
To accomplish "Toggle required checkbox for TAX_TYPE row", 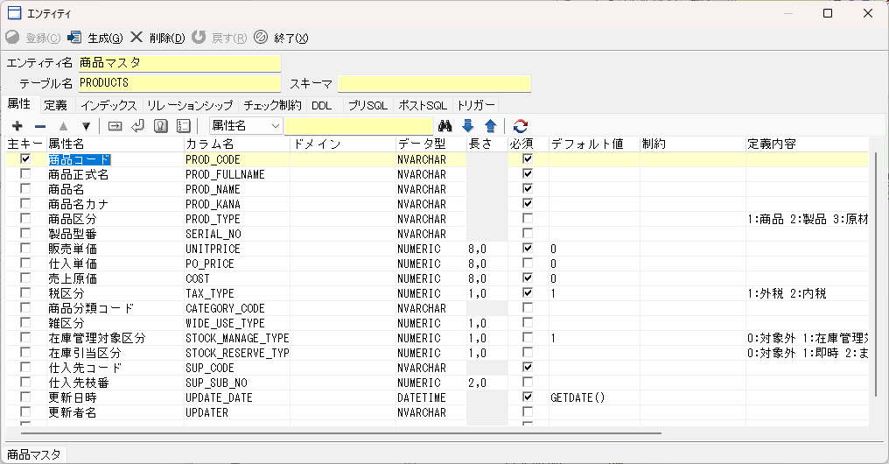I will 528,292.
